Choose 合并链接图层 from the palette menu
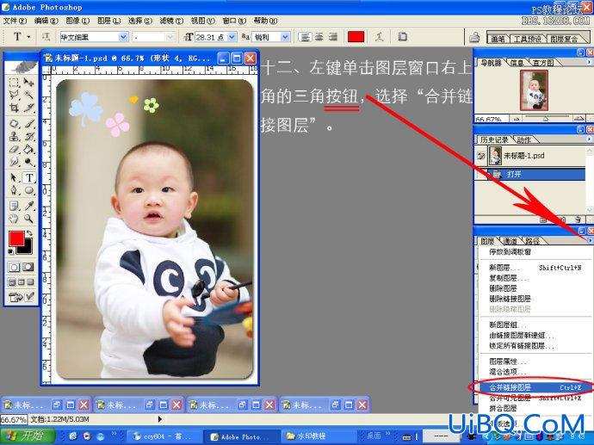Screen dimensions: 594x445 535,387
